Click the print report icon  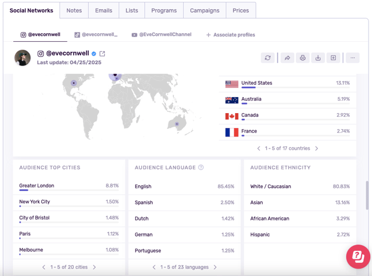click(x=303, y=58)
